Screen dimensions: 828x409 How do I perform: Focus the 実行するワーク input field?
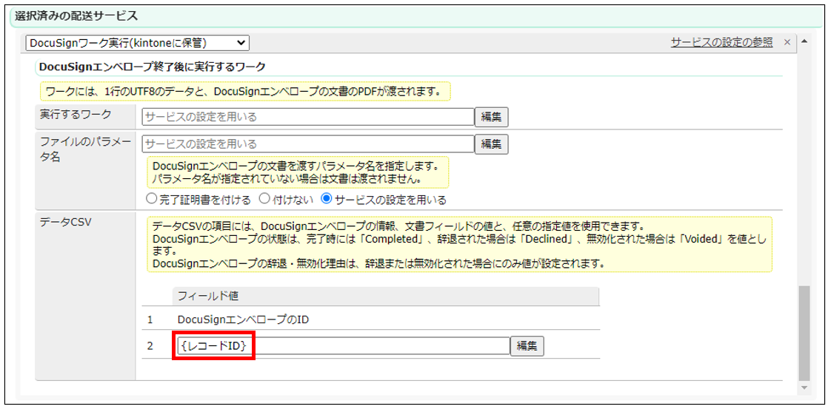[307, 117]
